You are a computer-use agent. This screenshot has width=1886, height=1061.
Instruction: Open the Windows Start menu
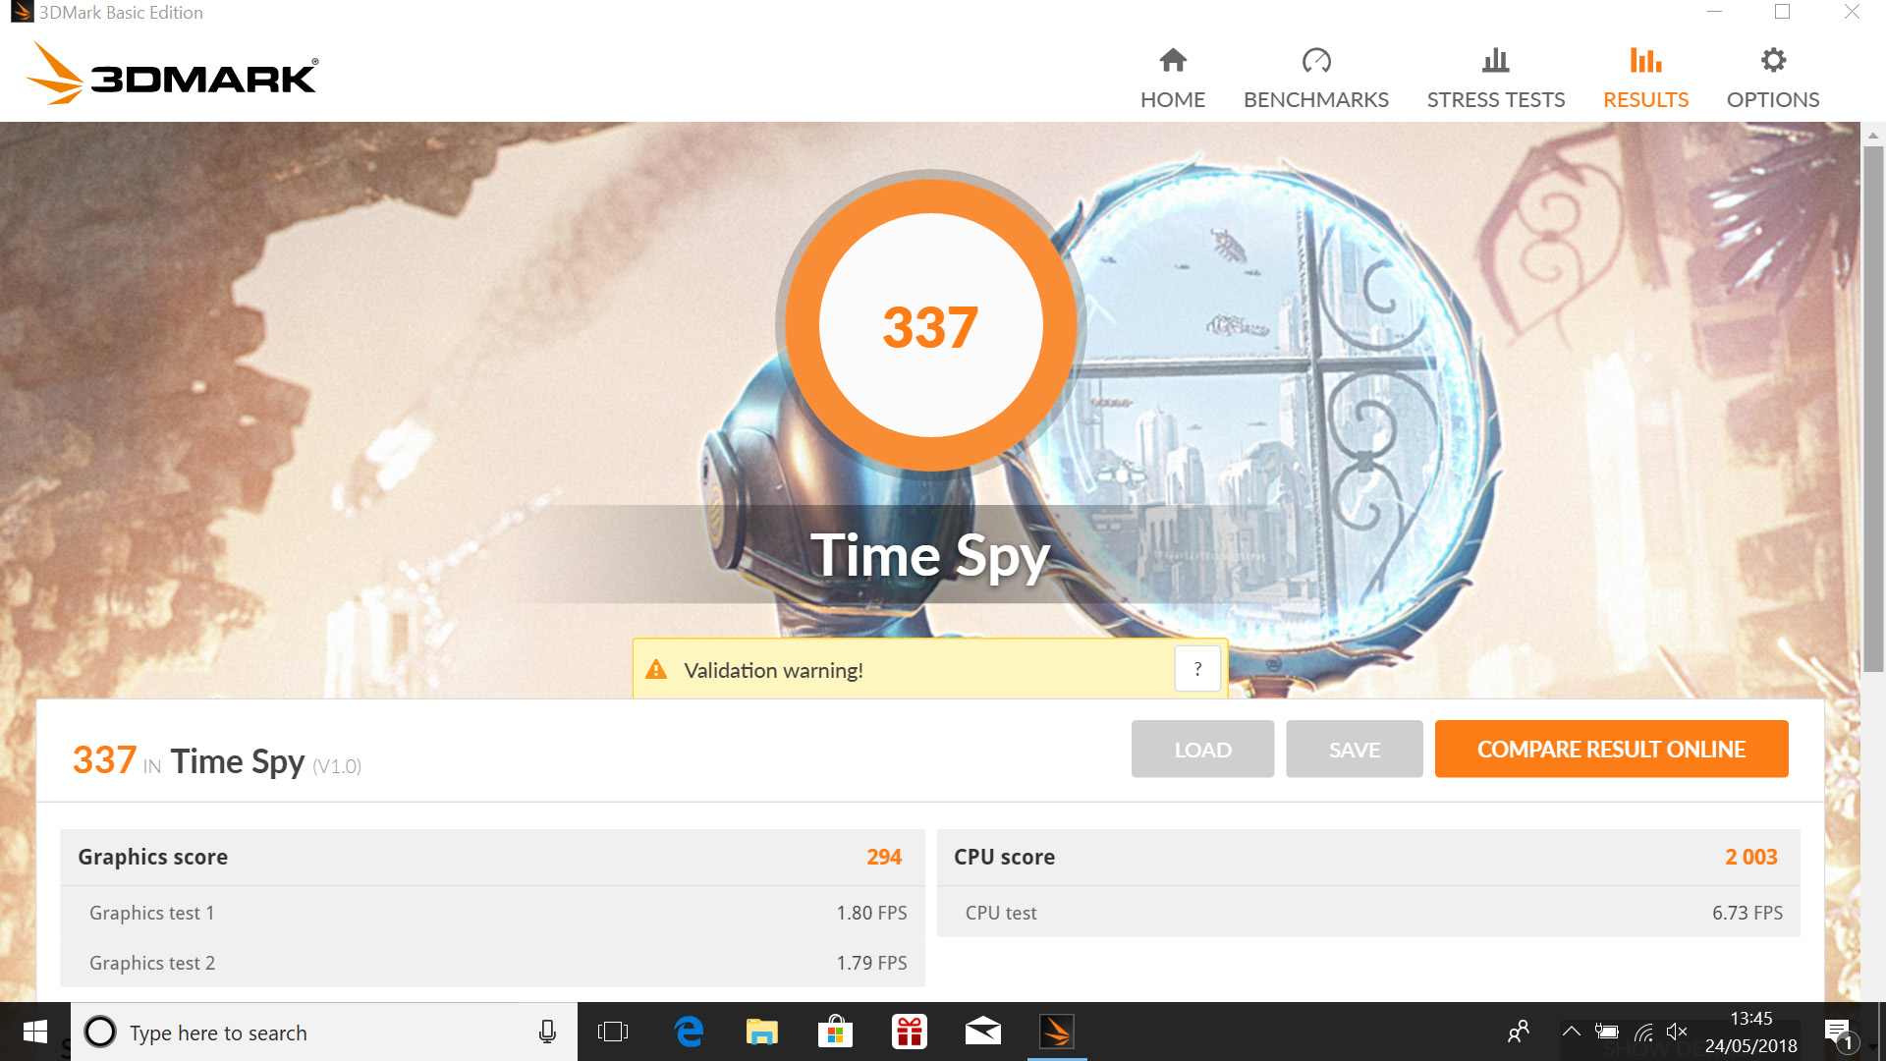(35, 1032)
